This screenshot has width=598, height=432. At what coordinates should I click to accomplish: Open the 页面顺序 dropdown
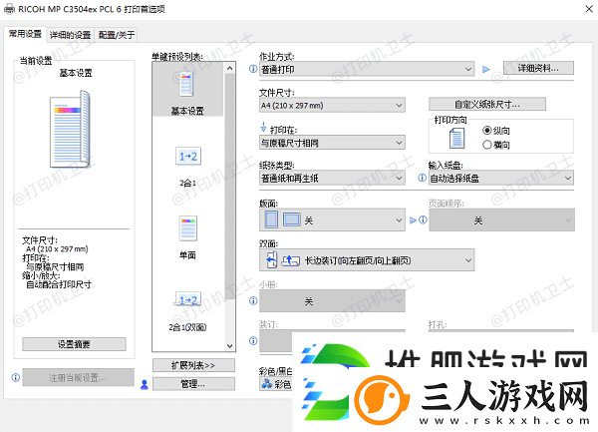click(501, 219)
